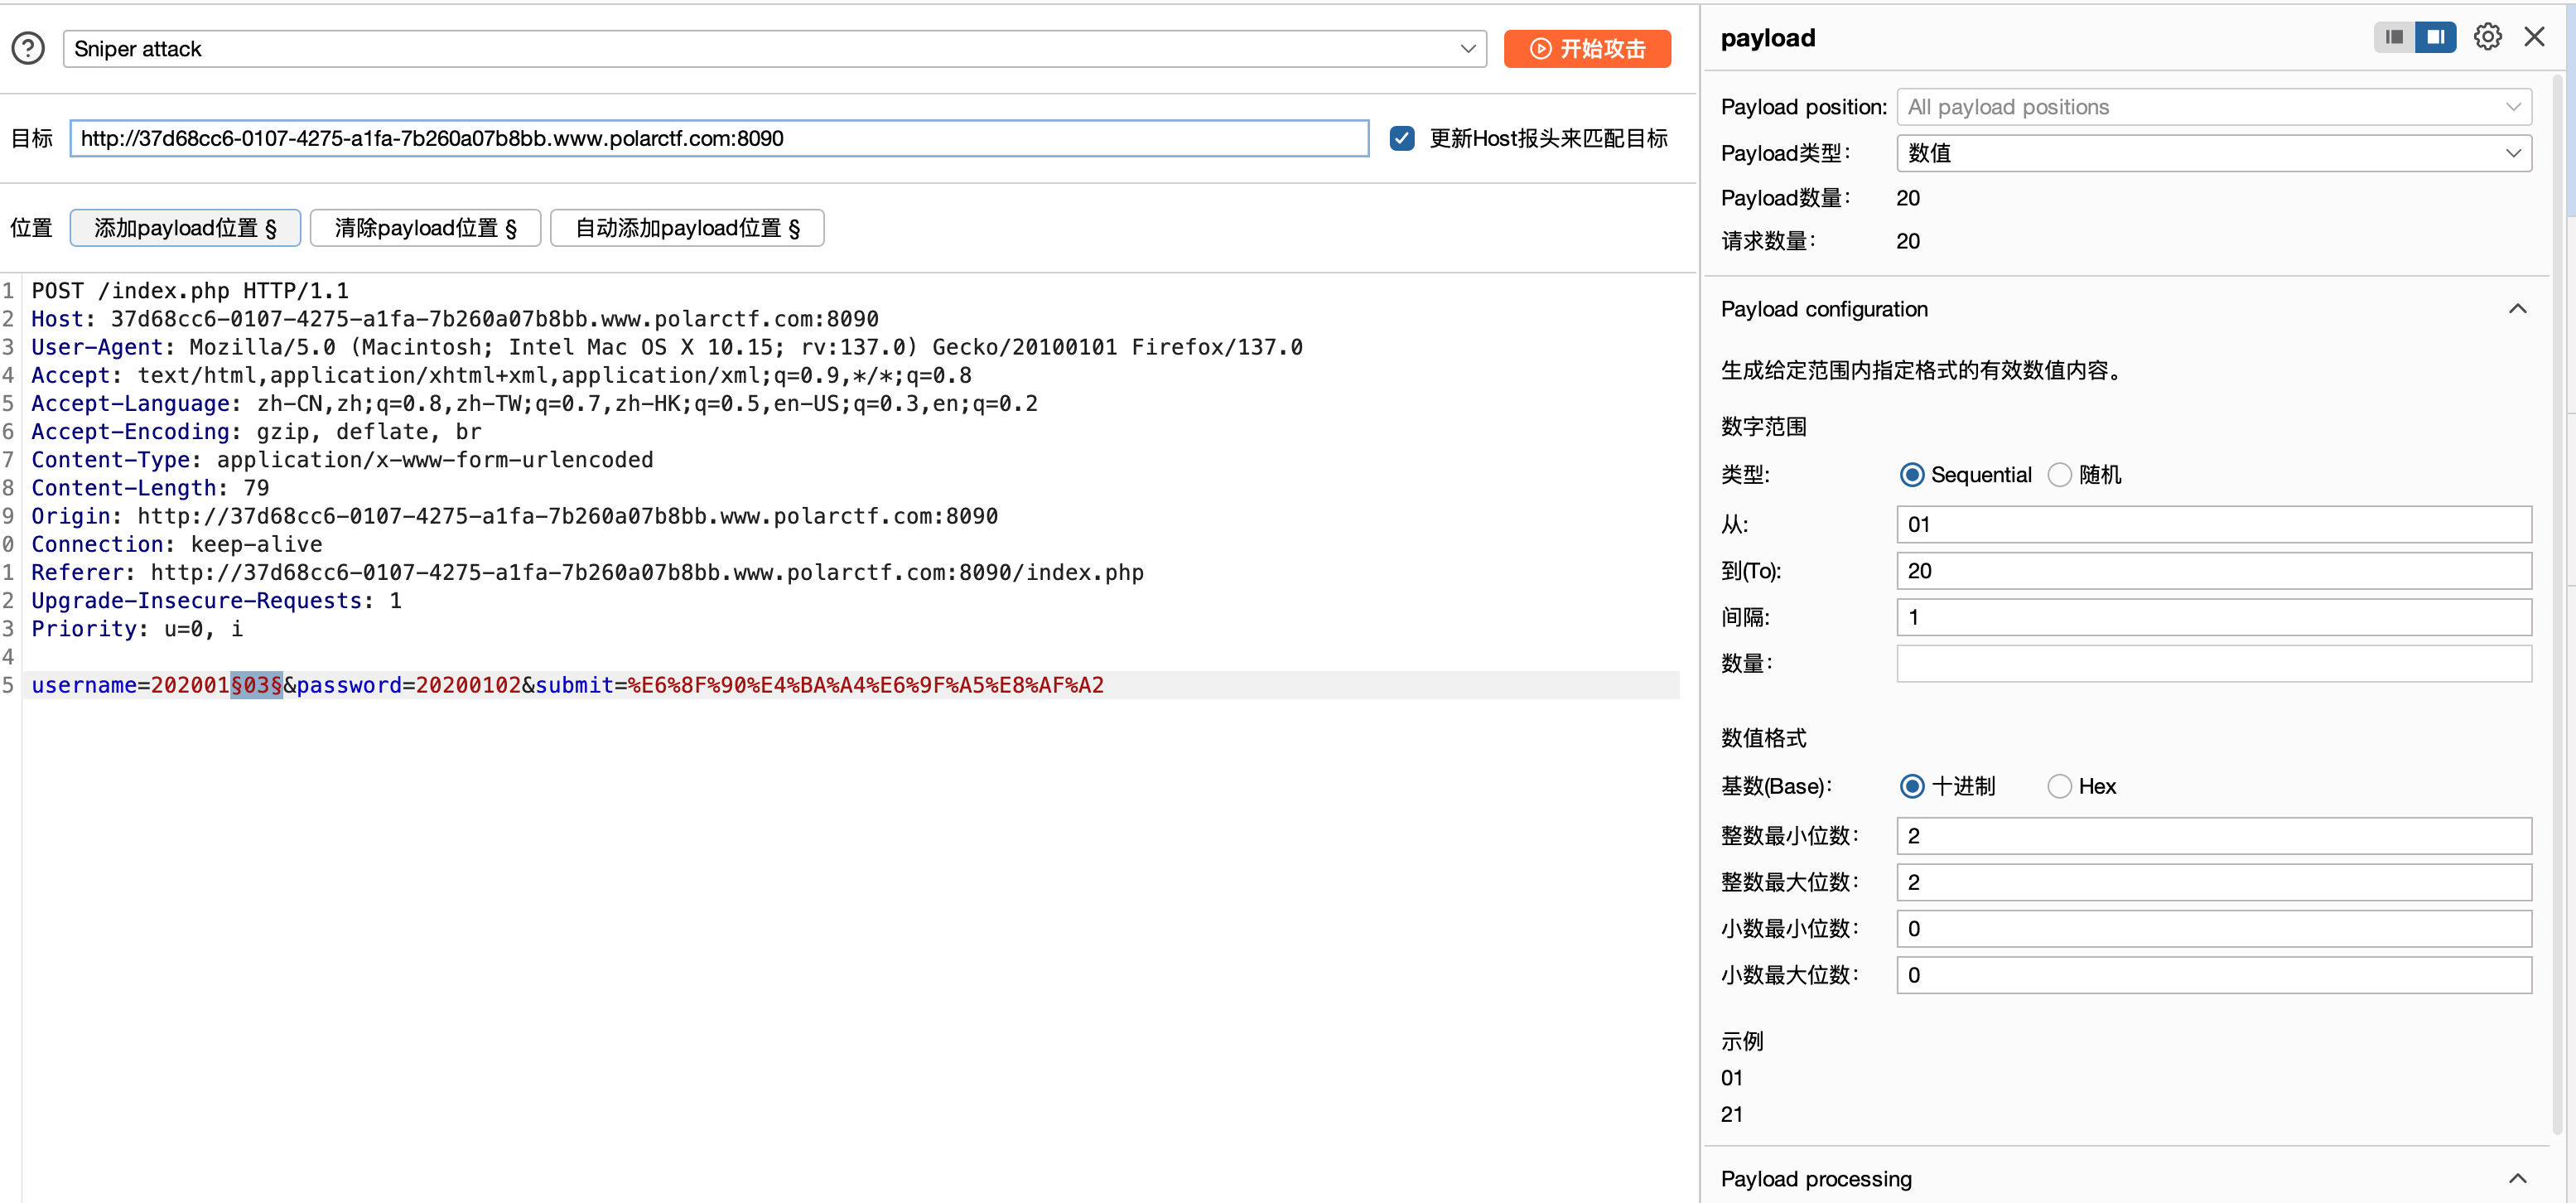Open the Sniper attack type dropdown
This screenshot has width=2576, height=1203.
point(774,49)
